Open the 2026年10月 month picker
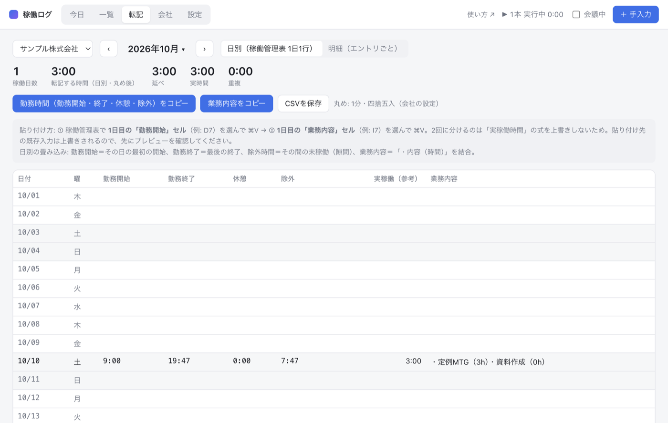This screenshot has width=668, height=423. coord(157,49)
